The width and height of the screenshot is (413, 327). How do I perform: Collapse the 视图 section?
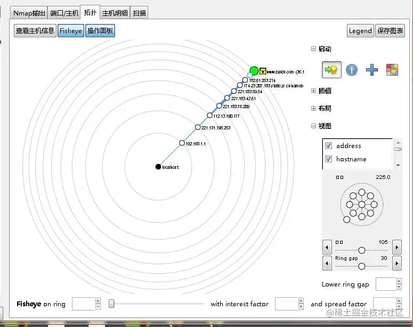313,126
